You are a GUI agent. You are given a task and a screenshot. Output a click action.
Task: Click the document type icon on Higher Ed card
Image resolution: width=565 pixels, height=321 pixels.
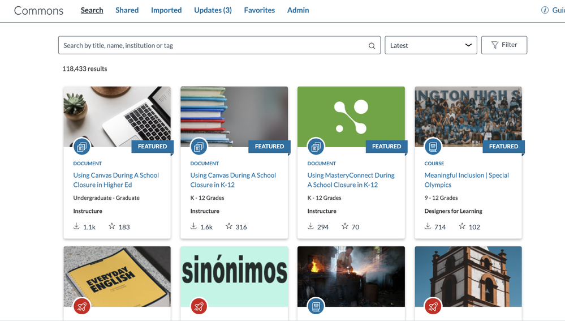81,147
